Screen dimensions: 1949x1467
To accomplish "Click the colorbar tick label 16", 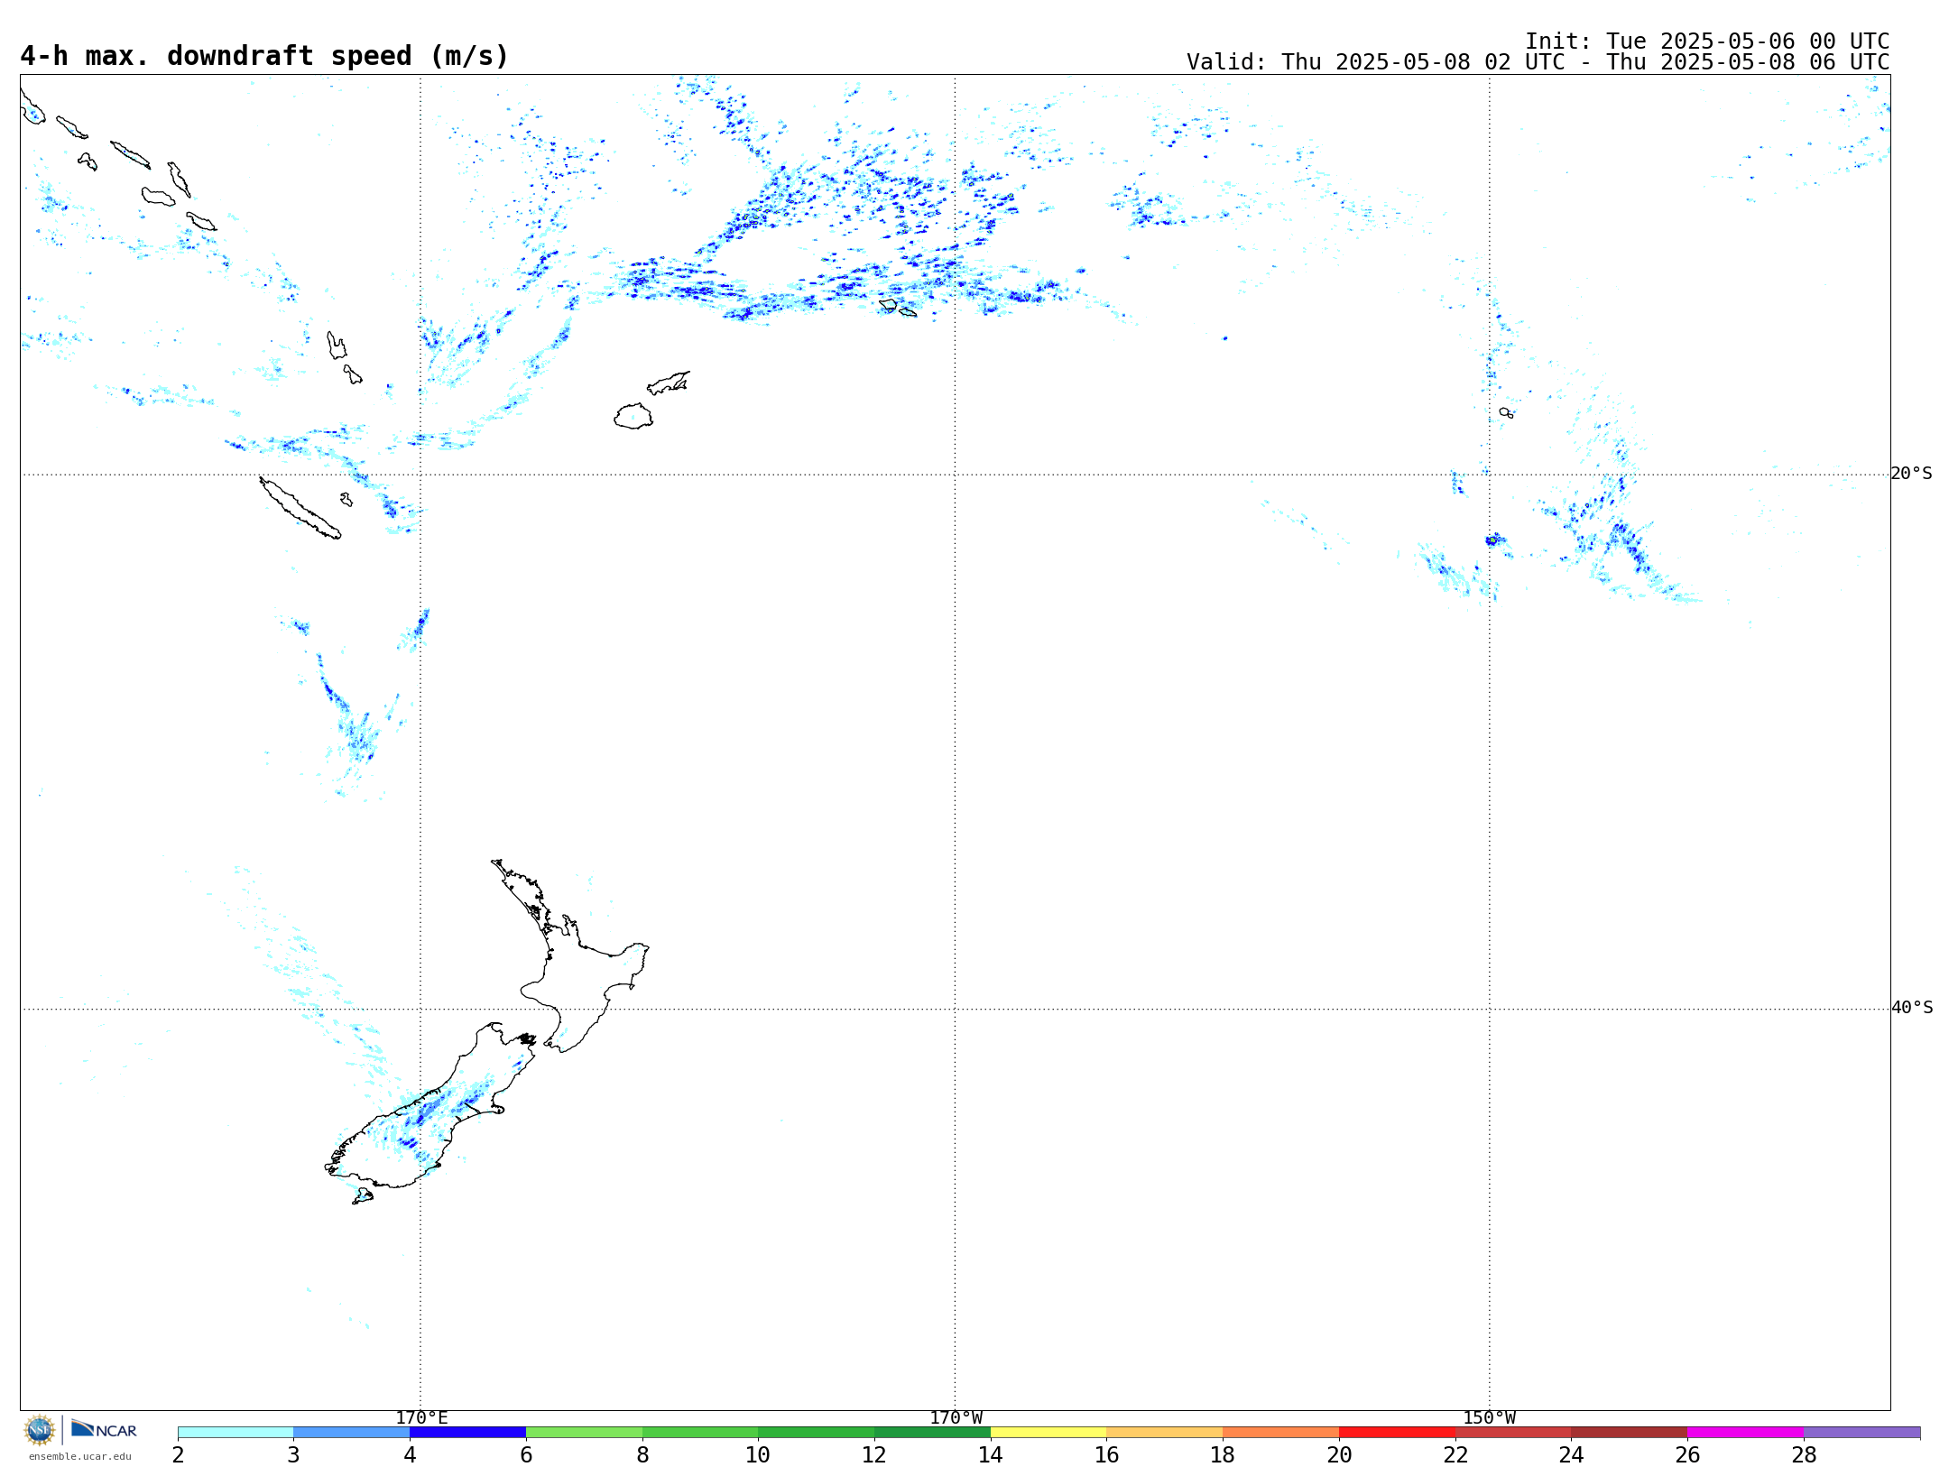I will pos(1106,1454).
